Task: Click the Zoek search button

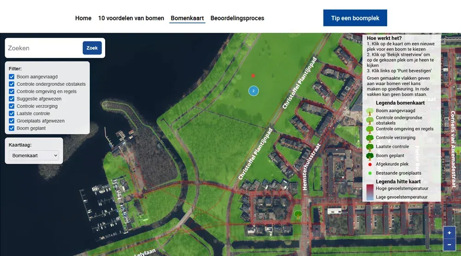Action: click(x=92, y=48)
